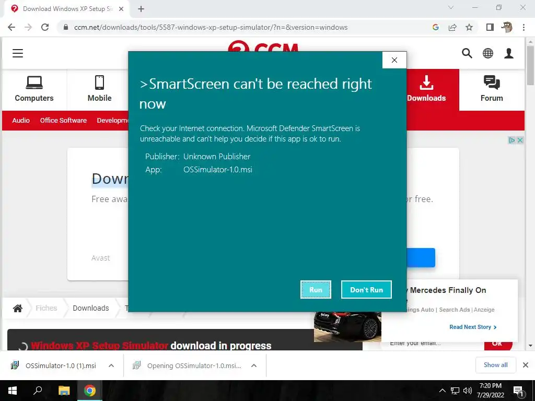Open File Explorer from taskbar
535x401 pixels.
tap(64, 391)
